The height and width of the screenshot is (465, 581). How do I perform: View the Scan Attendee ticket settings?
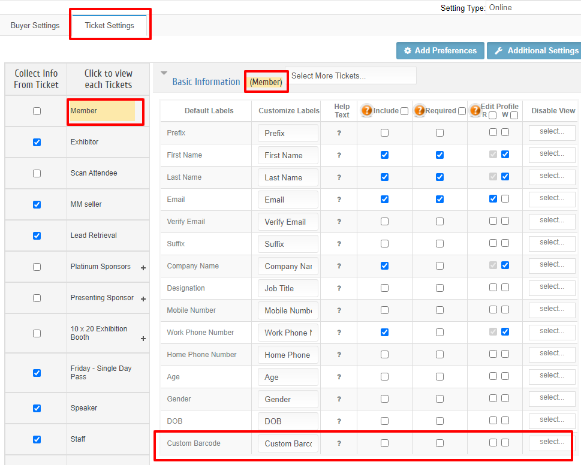(94, 173)
